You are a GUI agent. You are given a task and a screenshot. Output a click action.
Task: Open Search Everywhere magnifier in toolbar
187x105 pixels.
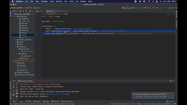click(x=176, y=8)
